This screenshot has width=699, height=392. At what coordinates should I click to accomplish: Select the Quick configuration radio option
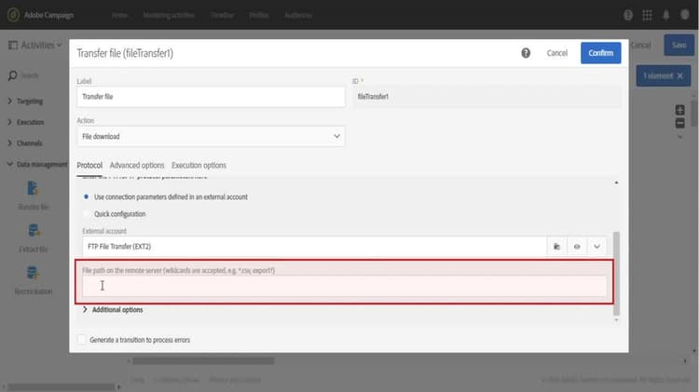click(x=86, y=214)
